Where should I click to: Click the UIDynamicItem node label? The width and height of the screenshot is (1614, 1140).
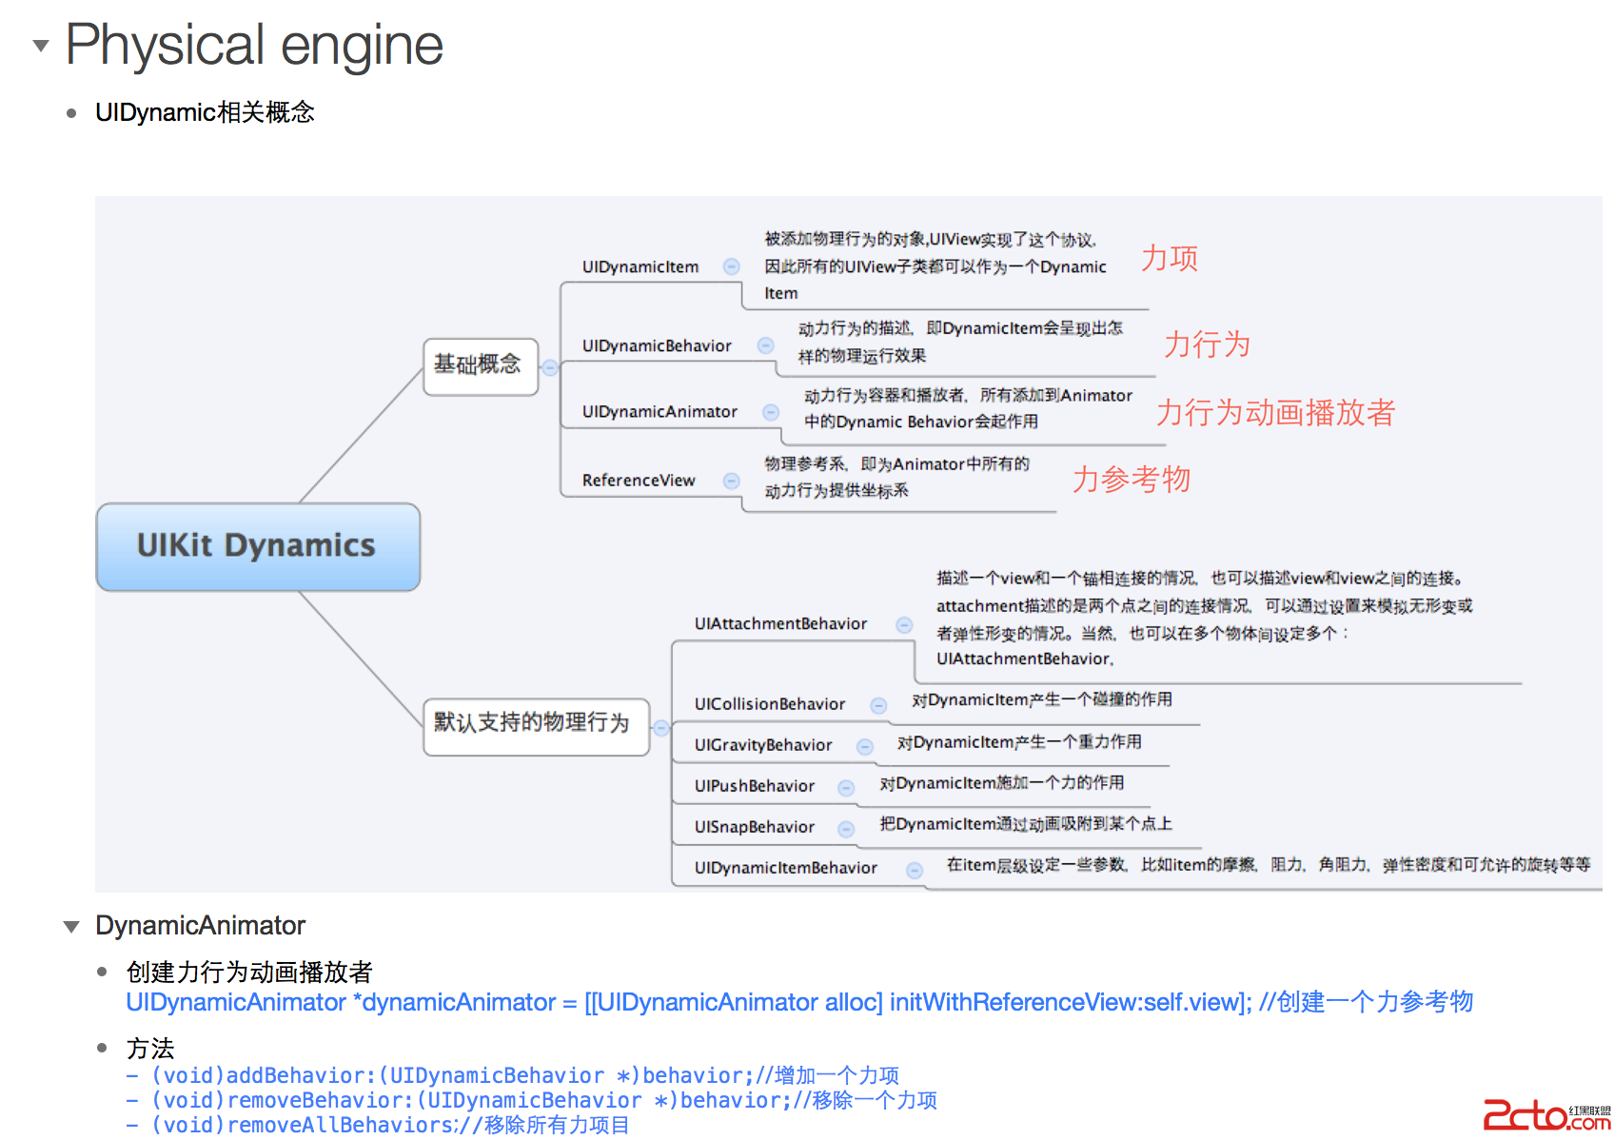click(640, 267)
